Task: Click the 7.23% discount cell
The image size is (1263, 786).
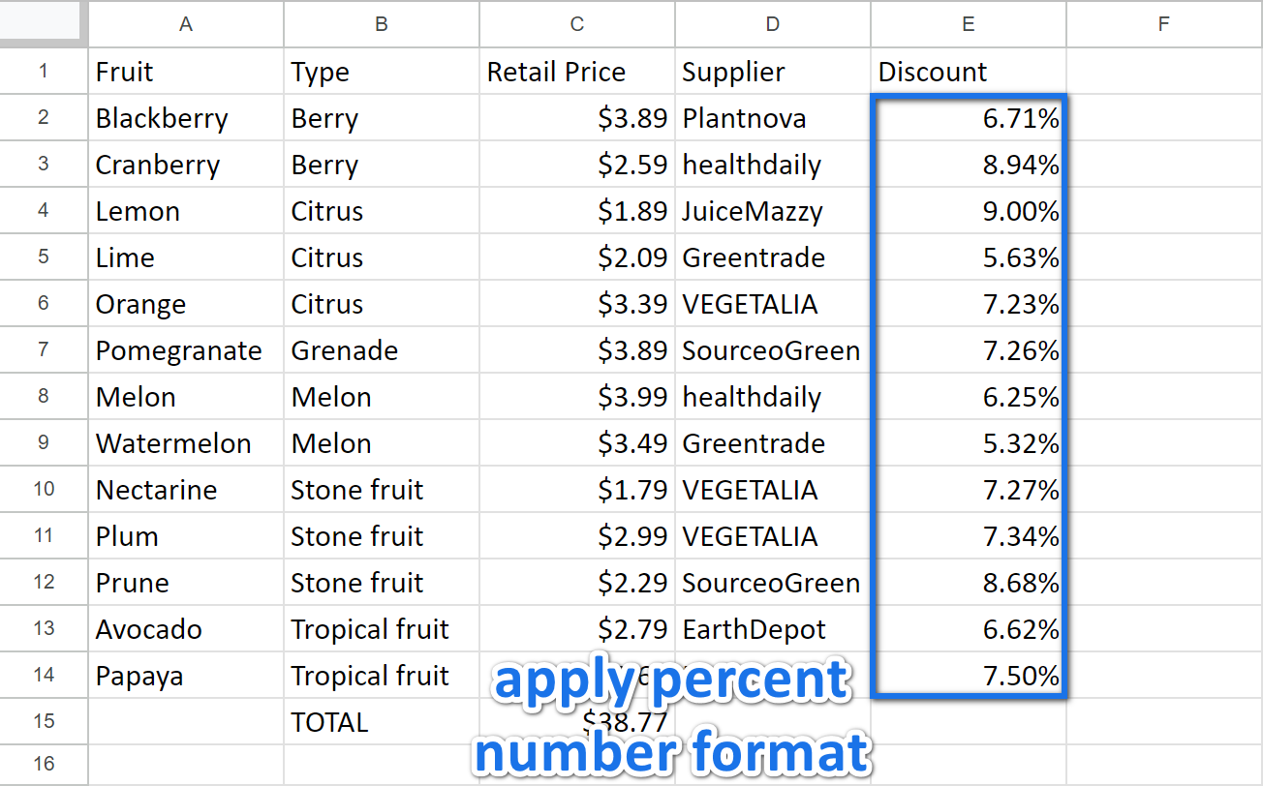Action: point(969,304)
